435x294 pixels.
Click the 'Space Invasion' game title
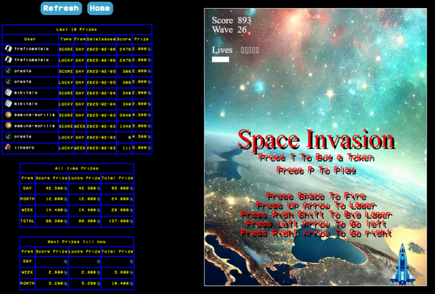316,140
